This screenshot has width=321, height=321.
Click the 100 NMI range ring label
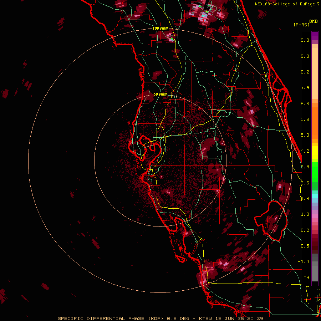coord(160,28)
